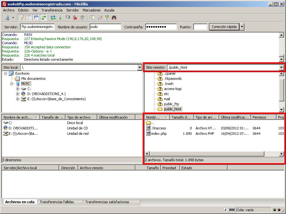
Task: Open the Ayuda menu
Action: 109,10
